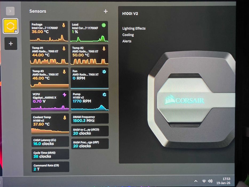This screenshot has width=249, height=187.
Task: Click the 44.00 °C Temp #1 reading
Action: tap(41, 55)
